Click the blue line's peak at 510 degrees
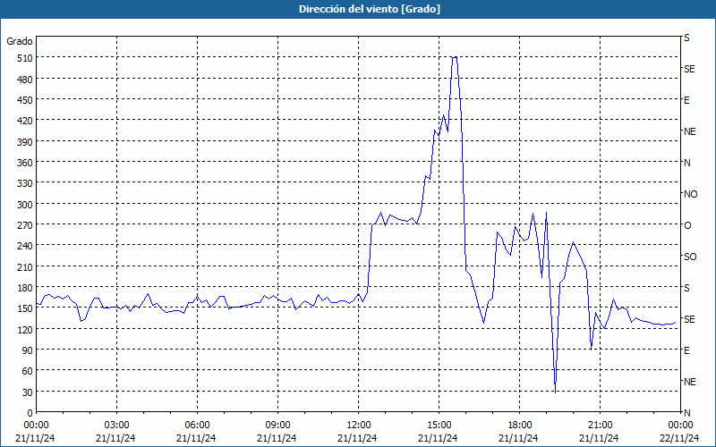716x447 pixels. pos(455,57)
